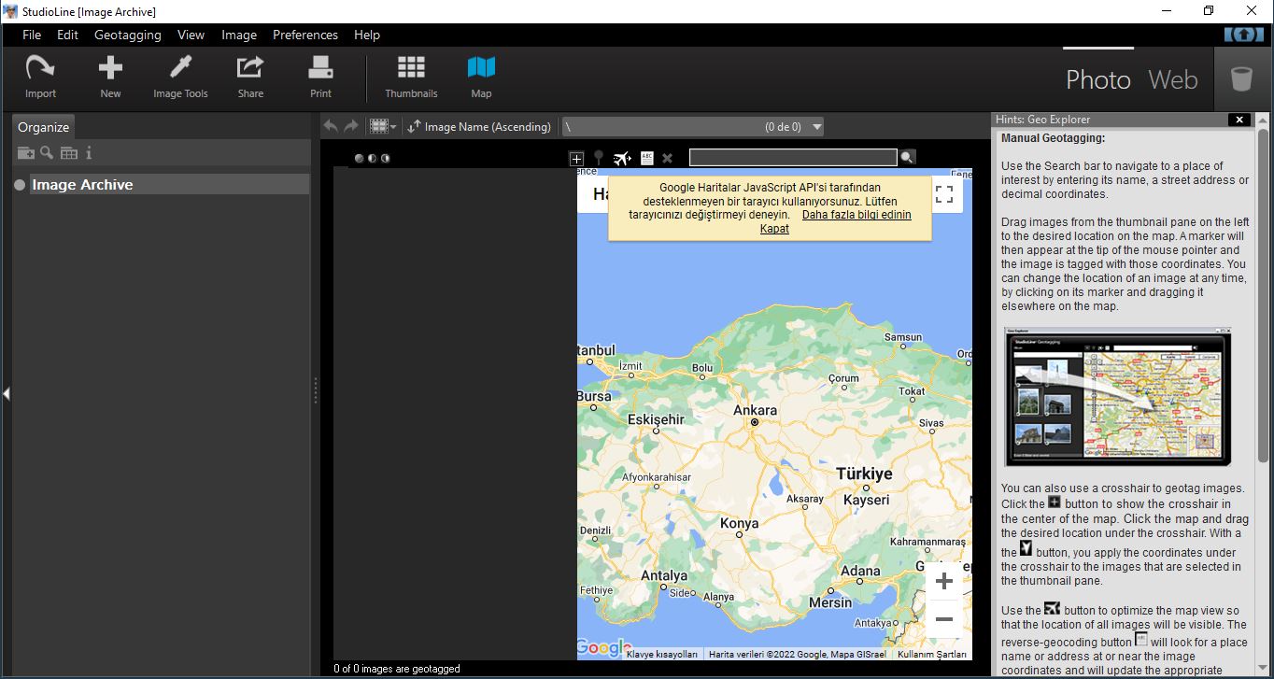The image size is (1274, 679).
Task: Click the StudioLine logo icon in the menu bar
Action: [1243, 35]
